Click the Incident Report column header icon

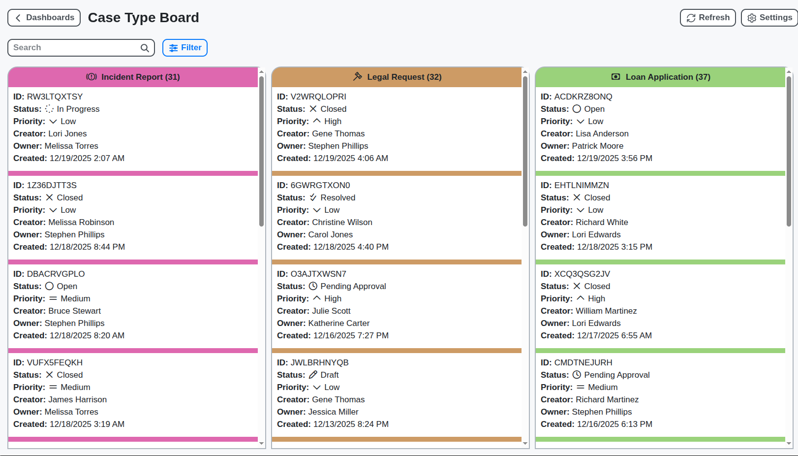[91, 77]
